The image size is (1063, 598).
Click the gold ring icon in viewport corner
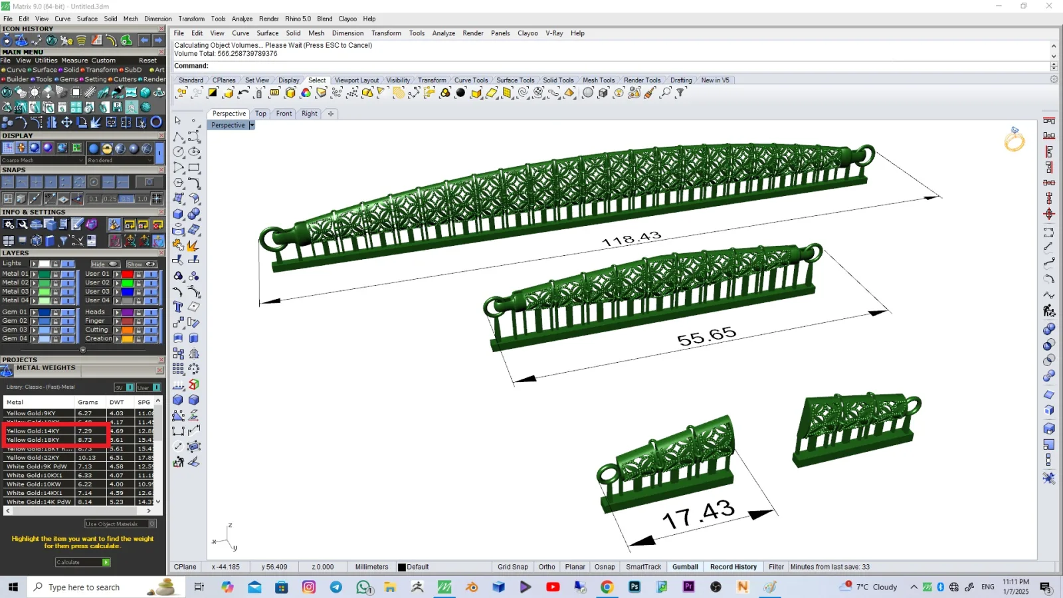[x=1015, y=140]
